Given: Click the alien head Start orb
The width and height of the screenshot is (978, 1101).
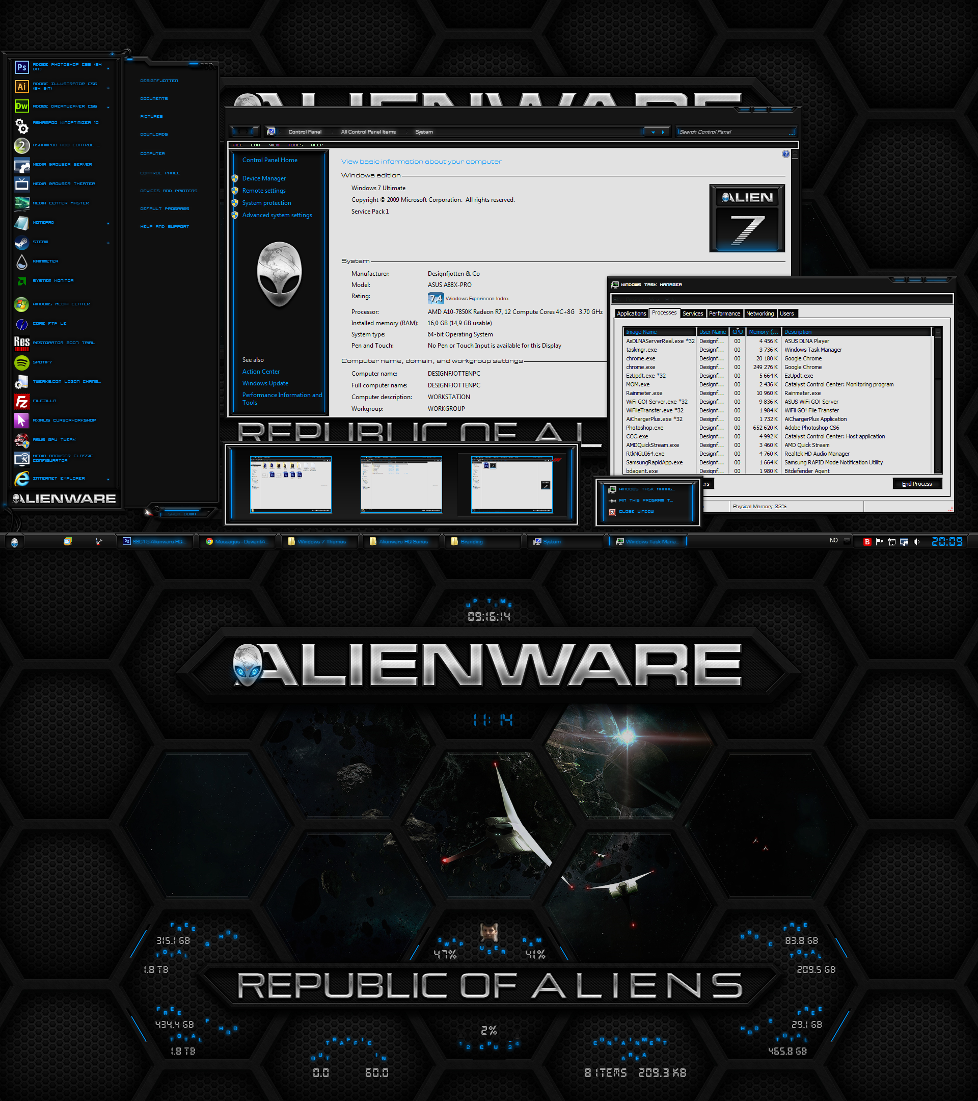Looking at the screenshot, I should click(x=15, y=542).
